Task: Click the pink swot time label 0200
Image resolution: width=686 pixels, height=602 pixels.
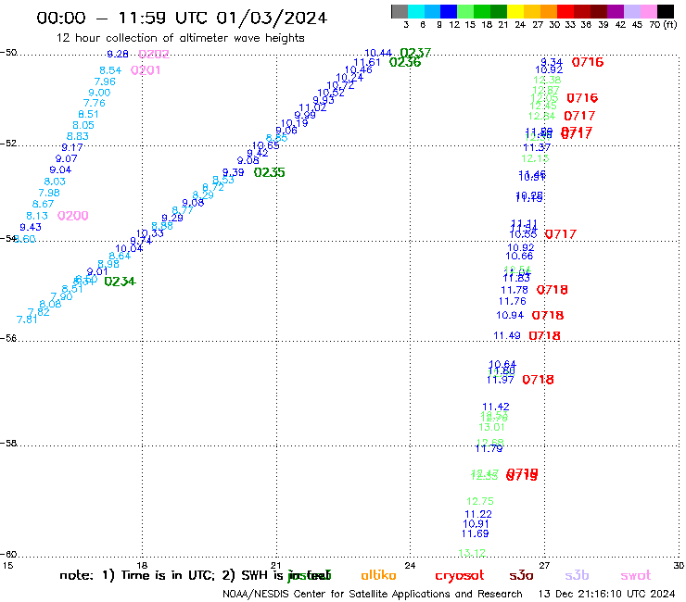Action: (73, 216)
